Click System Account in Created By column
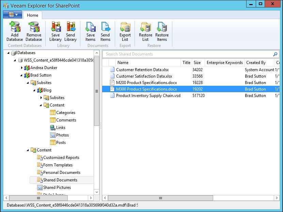283x212 pixels. click(260, 69)
